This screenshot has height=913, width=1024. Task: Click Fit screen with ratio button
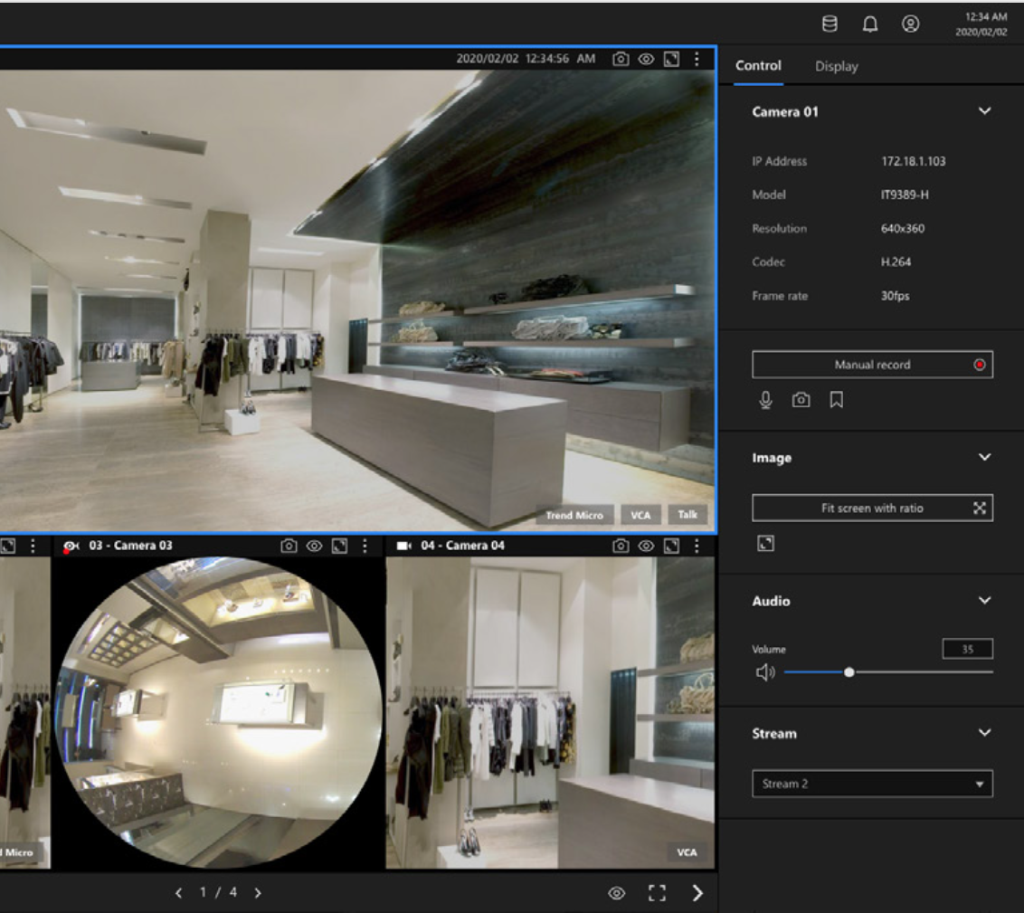click(x=872, y=509)
